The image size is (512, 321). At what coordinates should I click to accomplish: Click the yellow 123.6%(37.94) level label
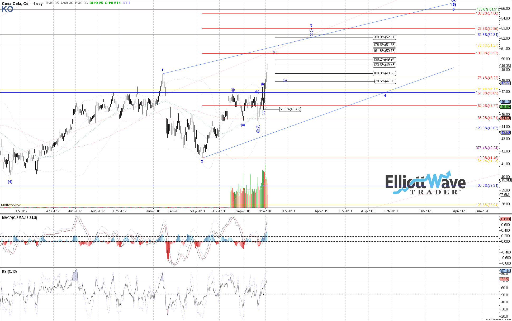[487, 205]
